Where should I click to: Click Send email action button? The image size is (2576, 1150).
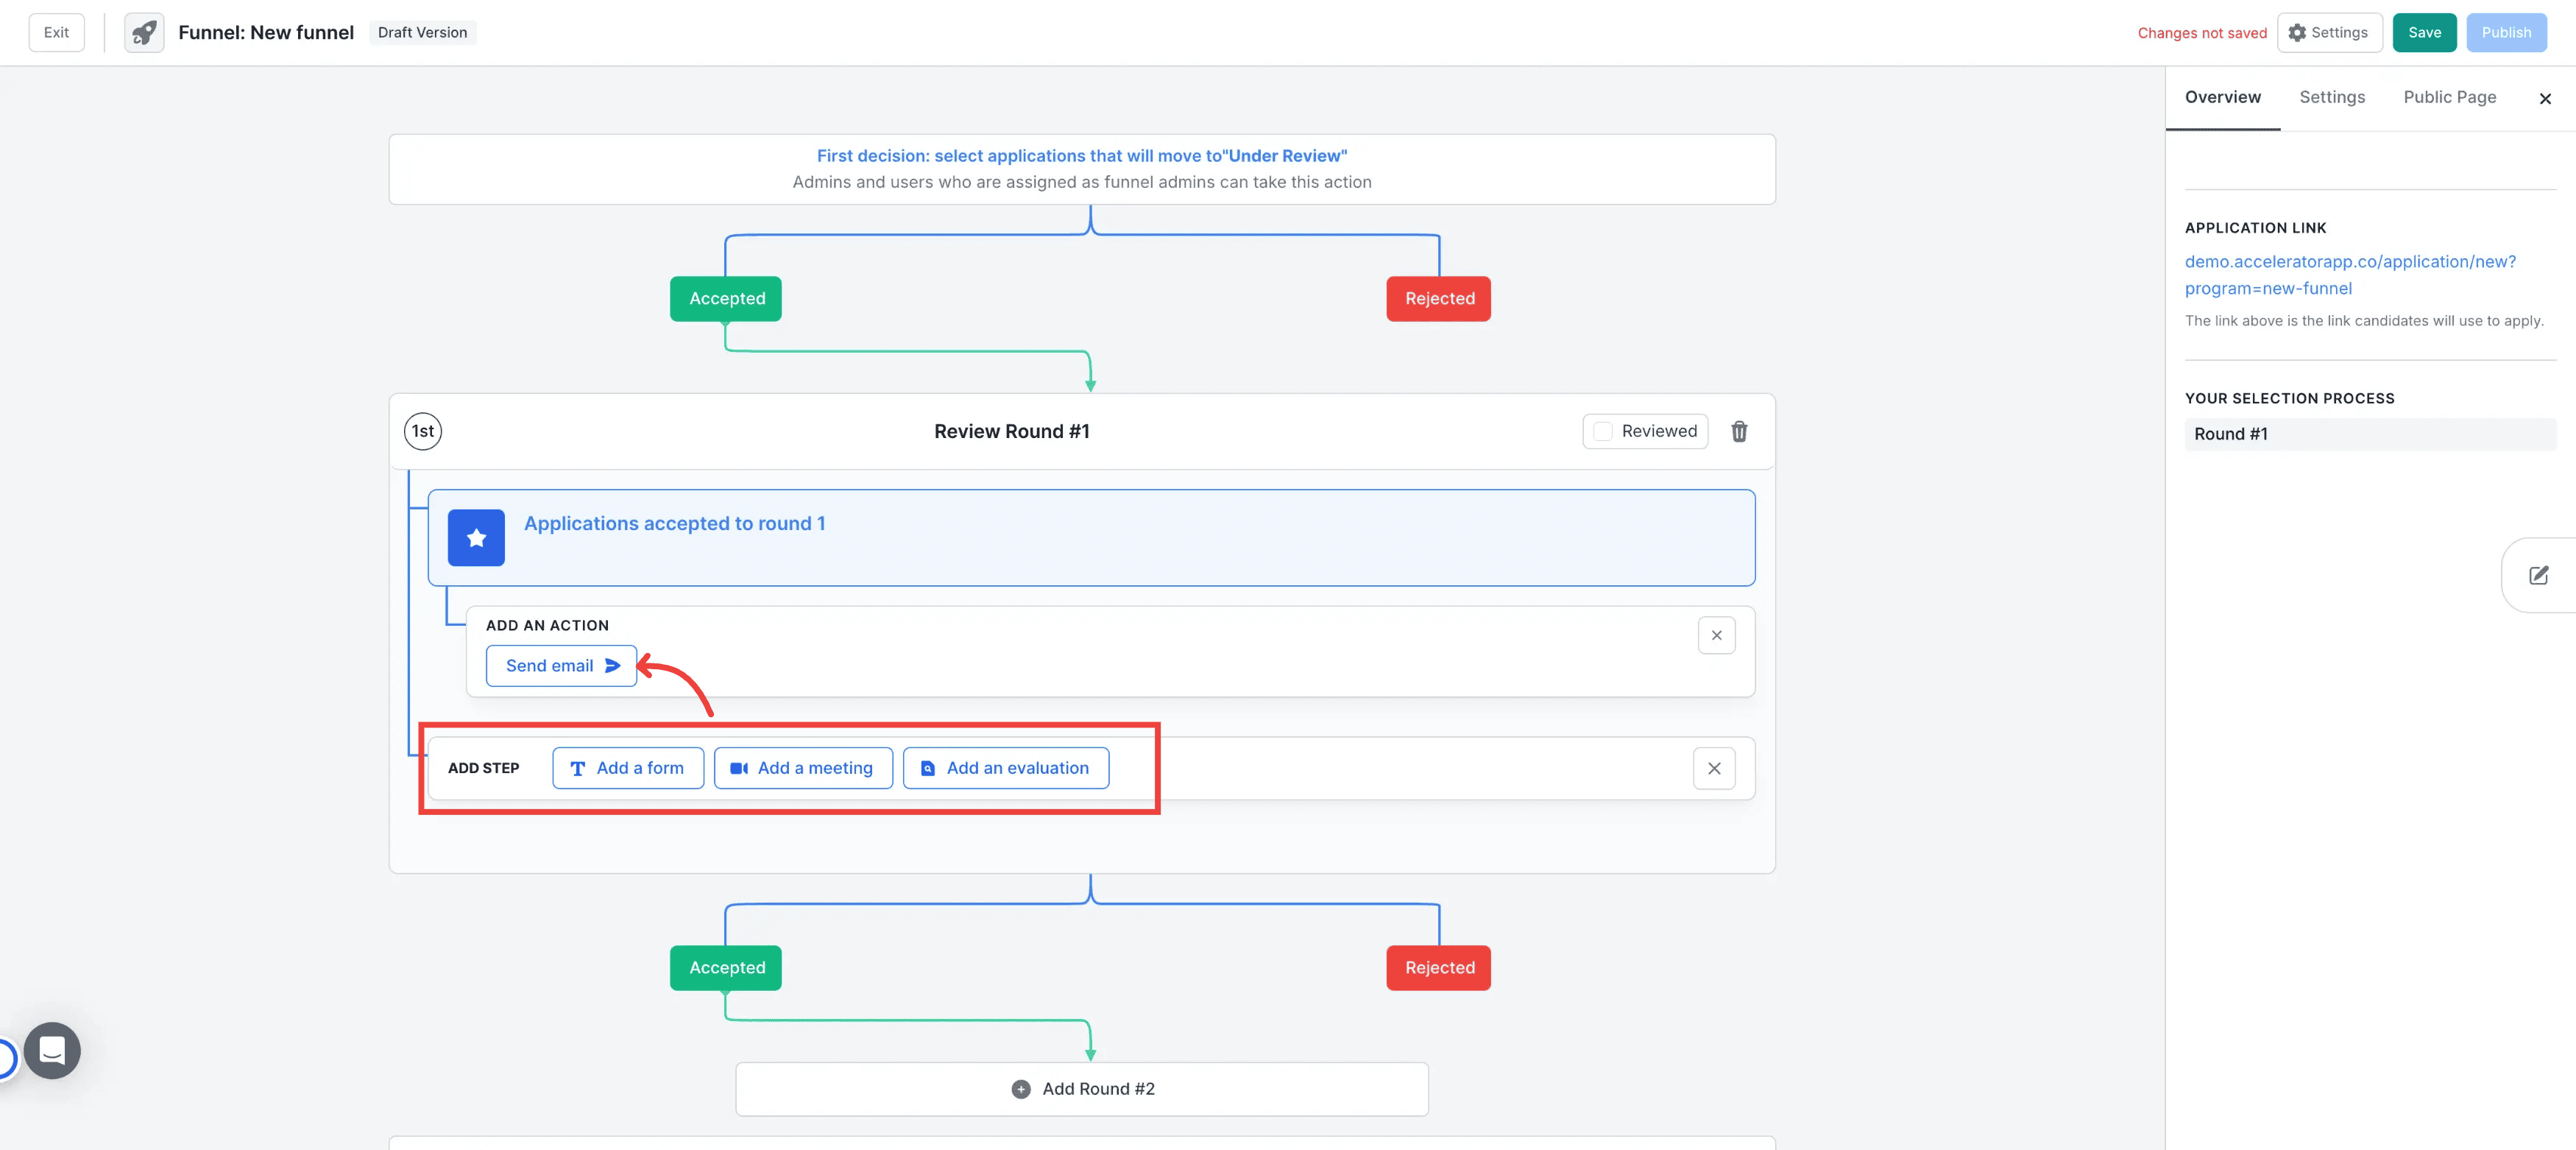561,666
